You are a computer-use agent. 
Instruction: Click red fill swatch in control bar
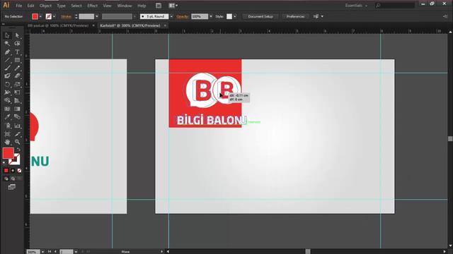(x=35, y=16)
